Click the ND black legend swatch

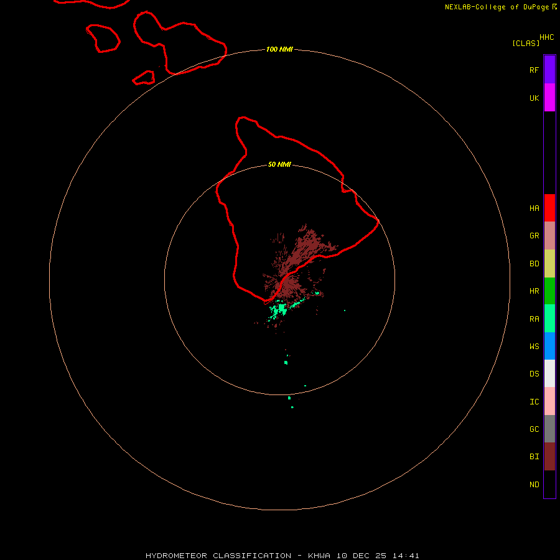coord(549,484)
